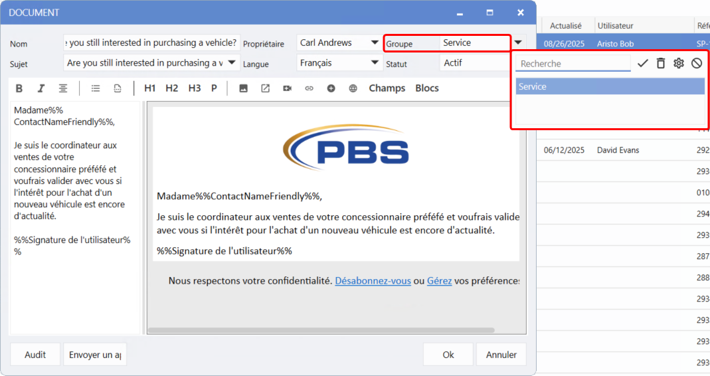The height and width of the screenshot is (376, 710).
Task: Click the globe icon in toolbar
Action: pyautogui.click(x=353, y=88)
